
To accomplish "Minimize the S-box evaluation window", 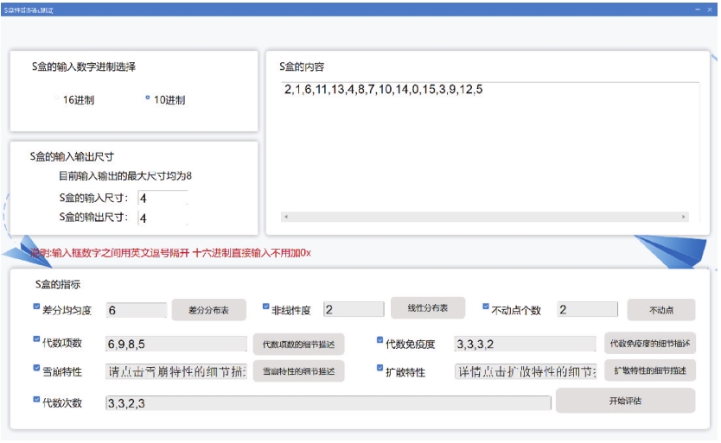I will (x=697, y=9).
